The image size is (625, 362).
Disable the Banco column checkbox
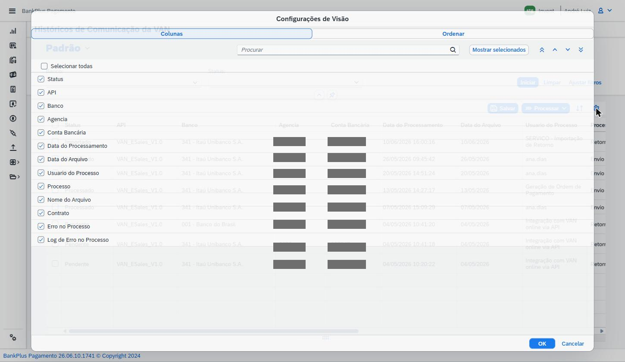(x=41, y=106)
